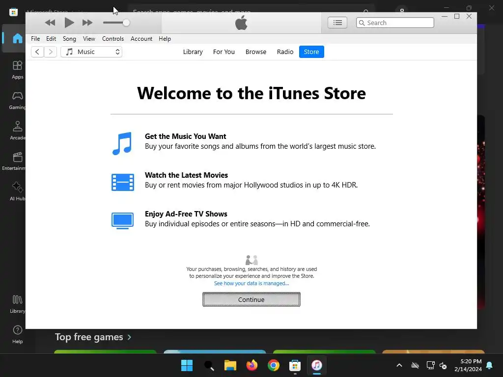
Task: Adjust the iTunes volume slider
Action: coord(116,23)
